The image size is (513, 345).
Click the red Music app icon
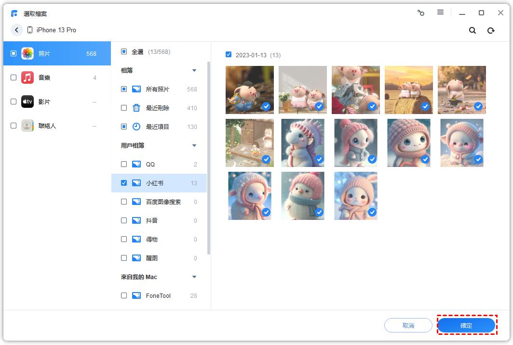27,77
